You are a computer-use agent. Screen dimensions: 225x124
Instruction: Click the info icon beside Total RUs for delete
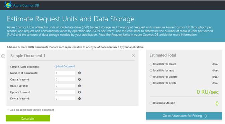(x=151, y=83)
